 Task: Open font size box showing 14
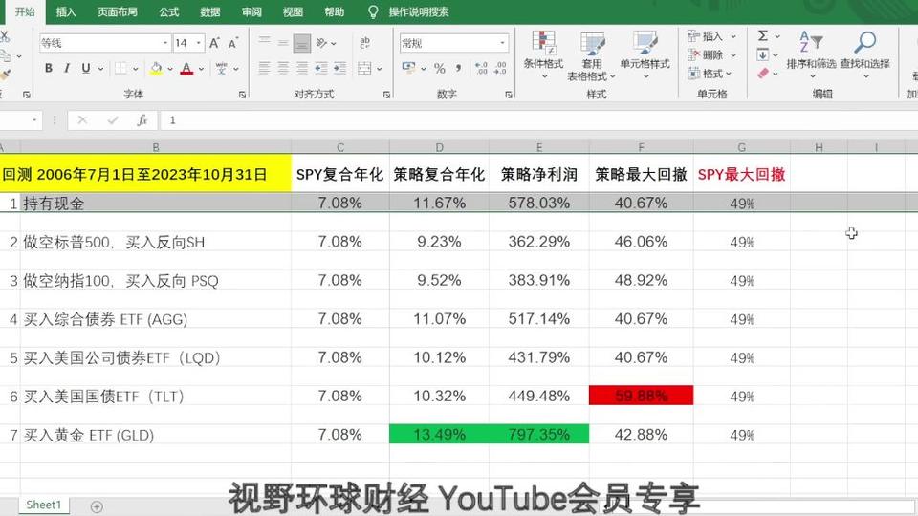tap(188, 43)
